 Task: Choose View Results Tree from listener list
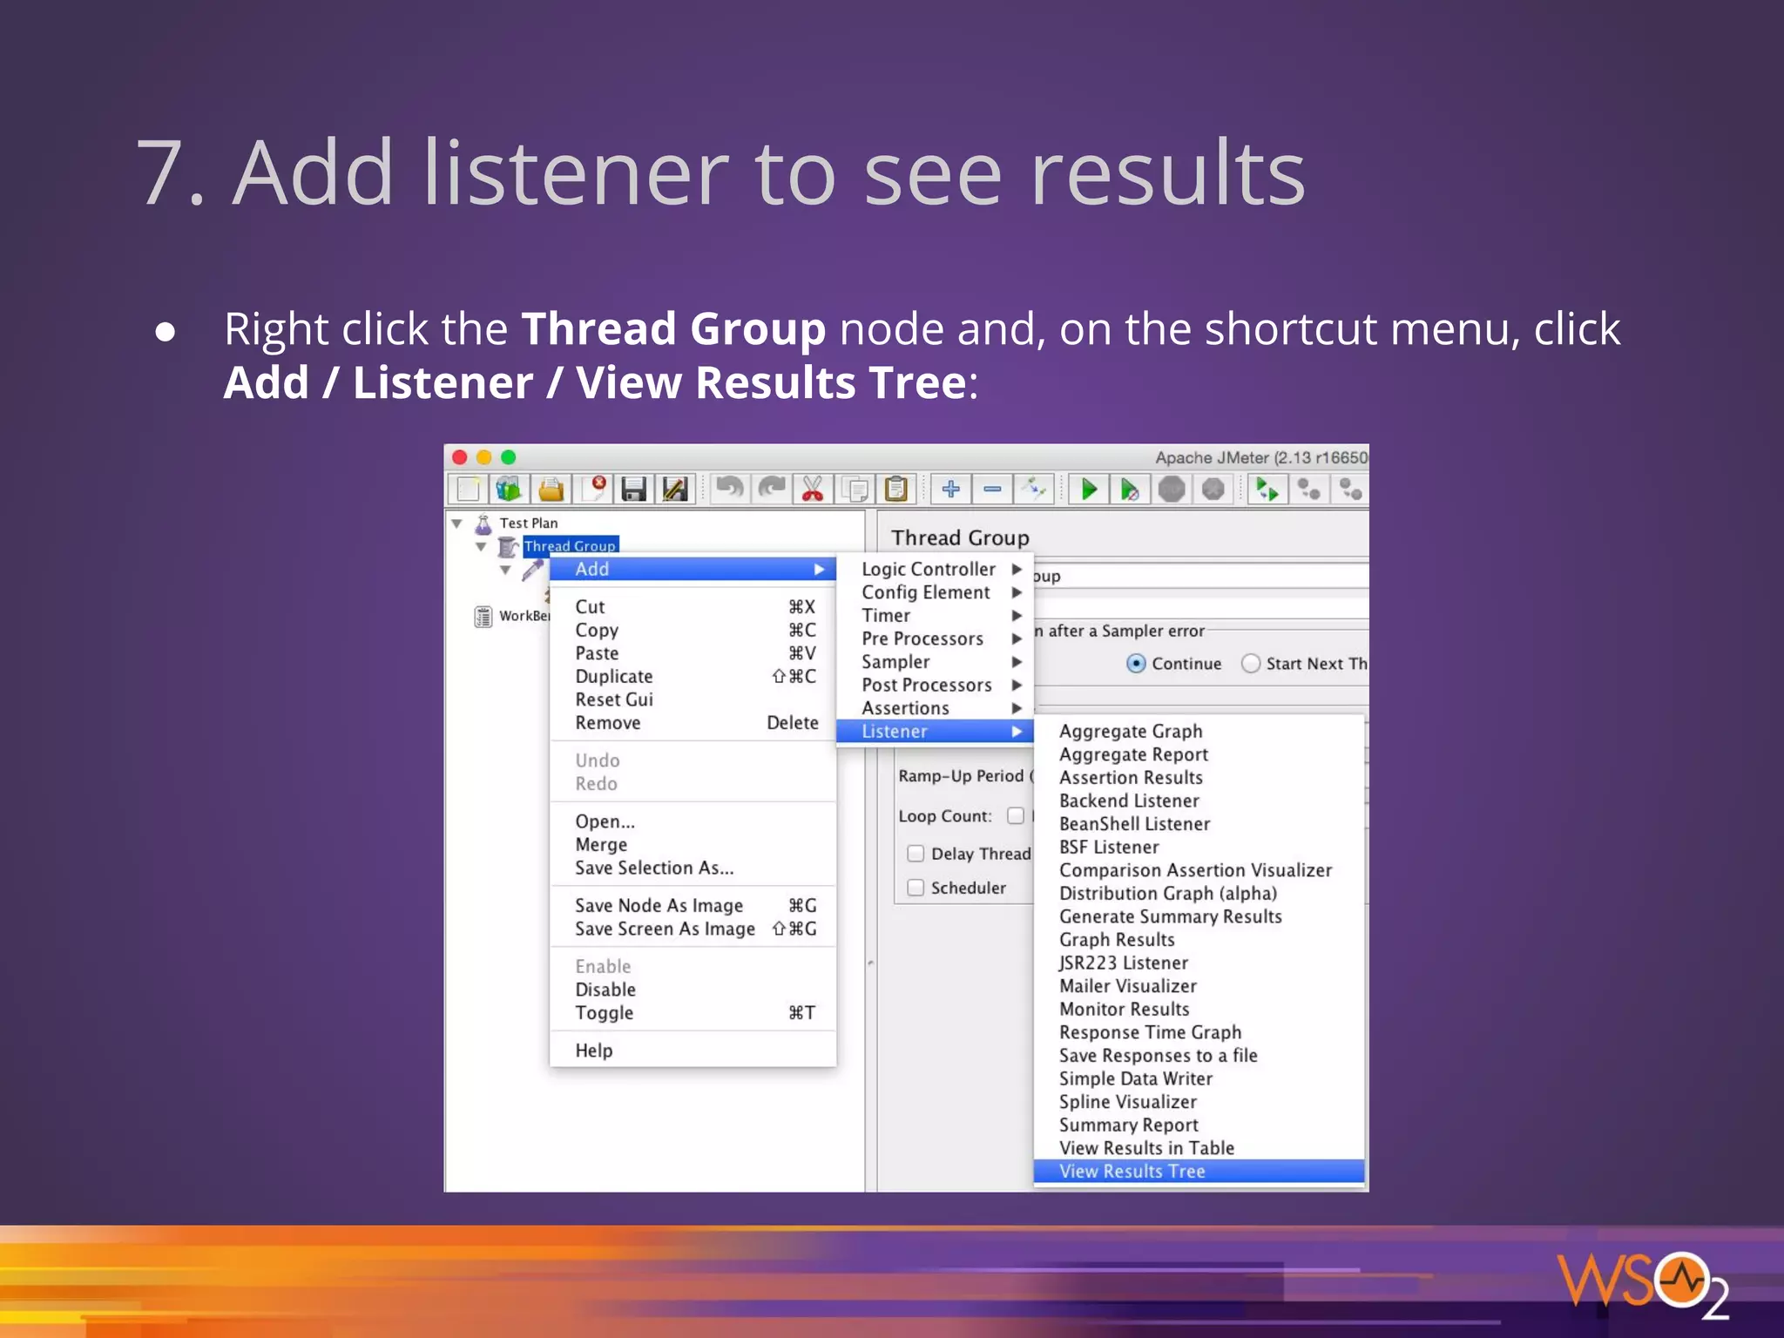click(1132, 1172)
